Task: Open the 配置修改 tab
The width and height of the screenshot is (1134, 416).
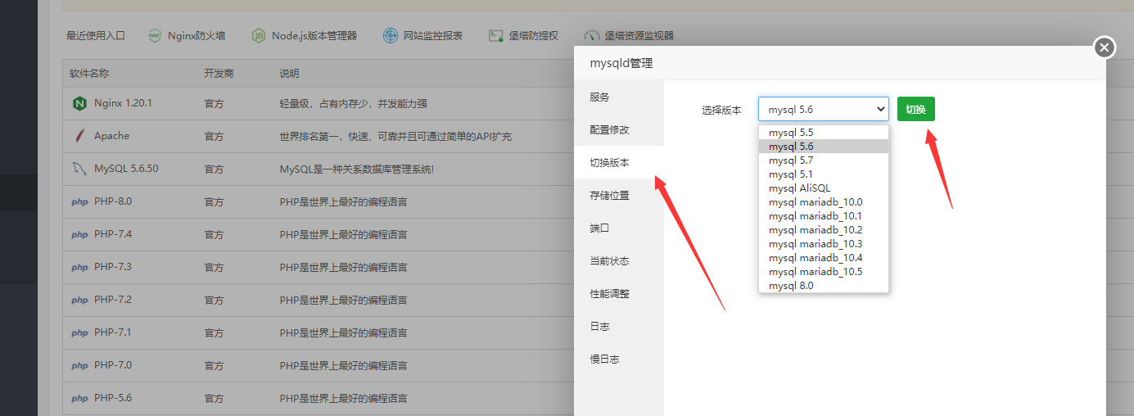Action: tap(619, 129)
